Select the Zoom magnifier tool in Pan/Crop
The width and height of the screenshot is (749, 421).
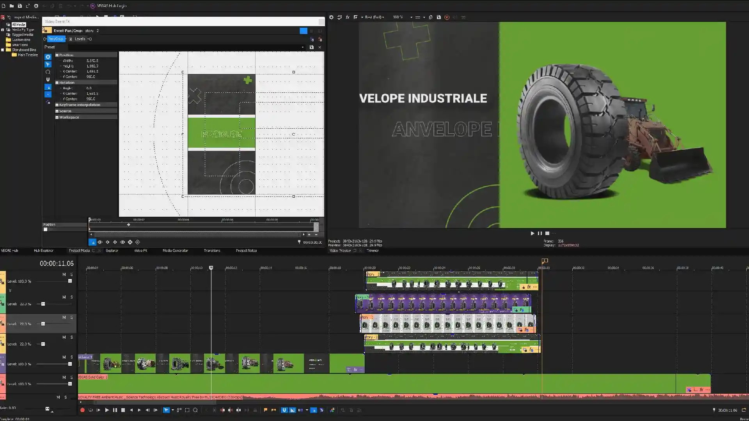48,72
